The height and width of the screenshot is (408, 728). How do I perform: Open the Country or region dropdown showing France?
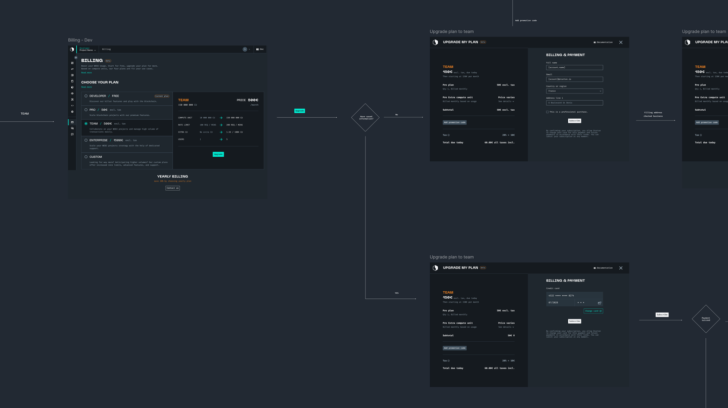coord(574,91)
